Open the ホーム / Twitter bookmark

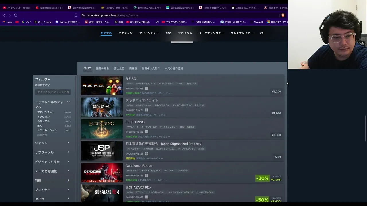tap(43, 22)
